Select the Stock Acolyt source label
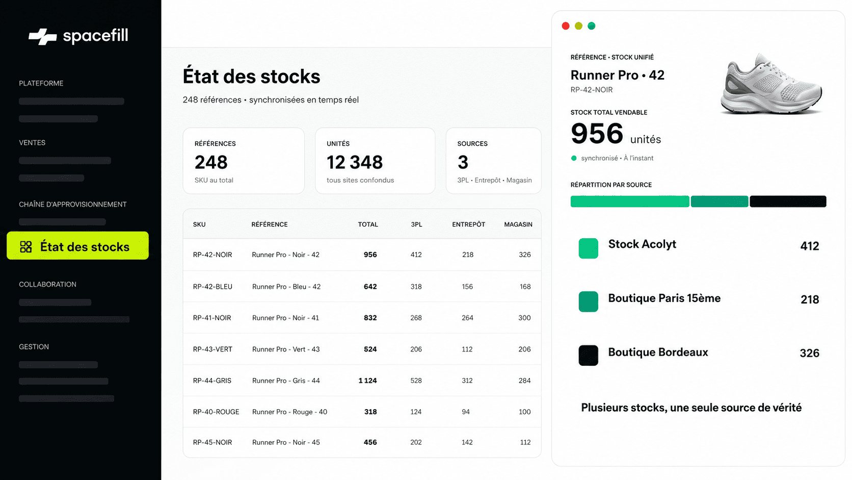Screen dimensions: 852x480 coord(642,244)
